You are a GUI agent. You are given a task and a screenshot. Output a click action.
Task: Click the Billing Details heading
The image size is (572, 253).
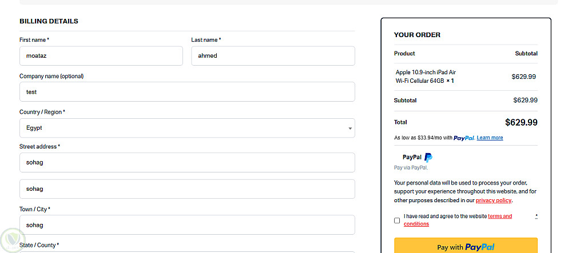point(49,21)
